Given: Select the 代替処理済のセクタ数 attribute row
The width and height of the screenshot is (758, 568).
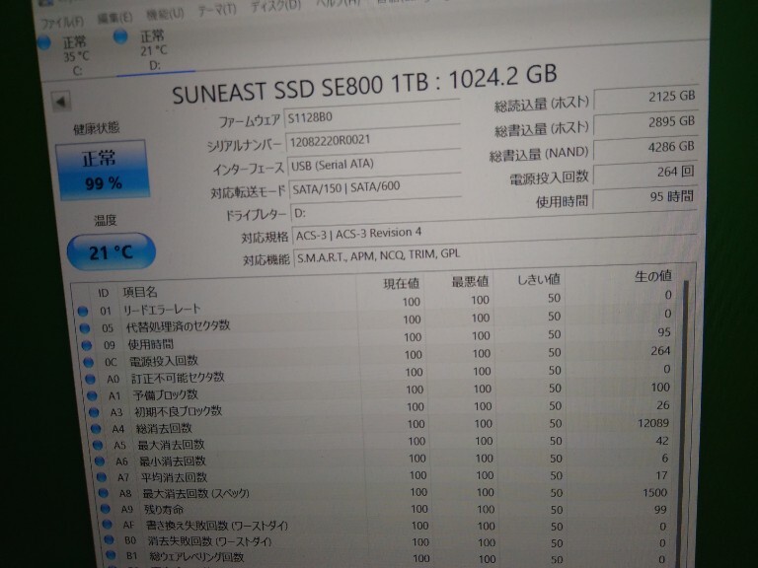Looking at the screenshot, I should [x=378, y=320].
